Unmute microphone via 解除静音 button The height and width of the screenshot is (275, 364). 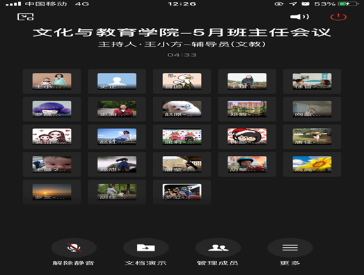pos(74,248)
